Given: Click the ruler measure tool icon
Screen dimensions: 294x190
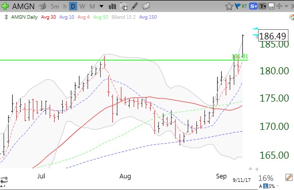Looking at the screenshot, I should pos(289,177).
